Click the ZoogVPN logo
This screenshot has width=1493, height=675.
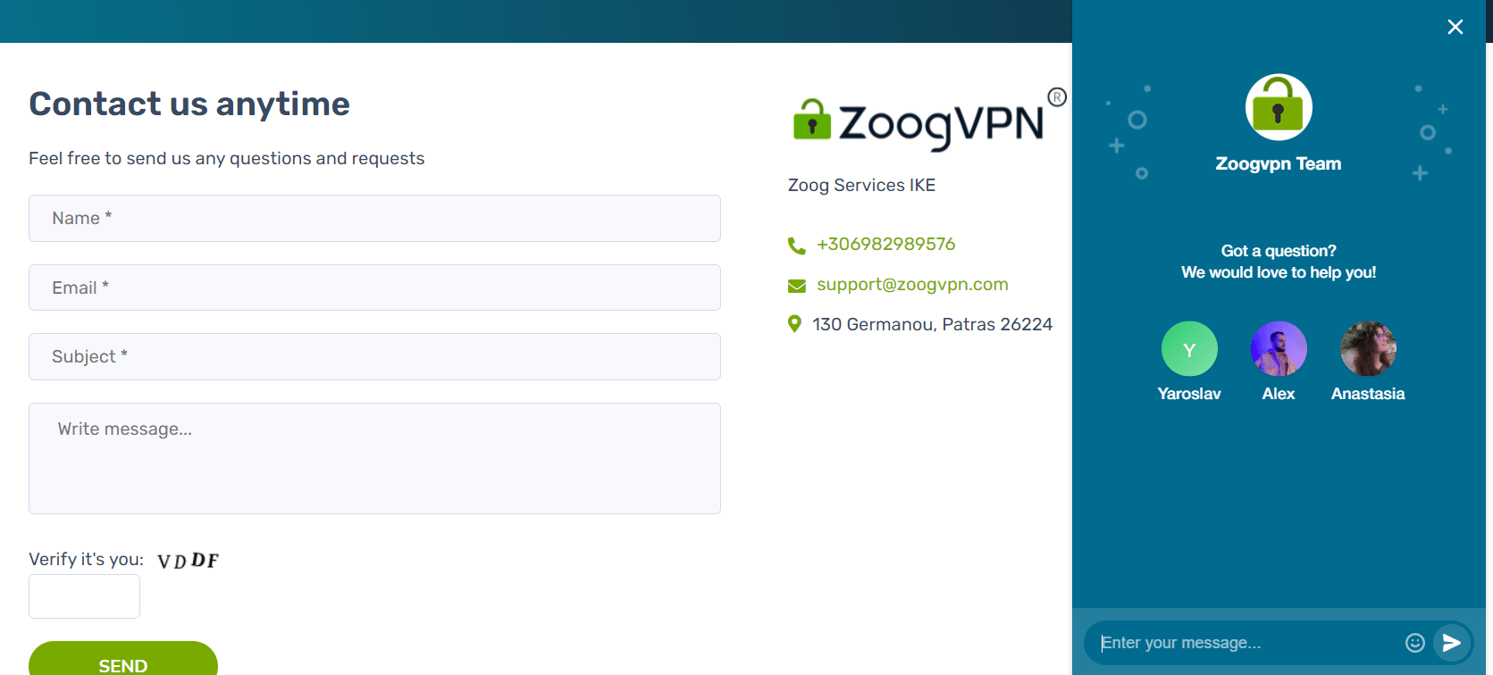click(927, 122)
